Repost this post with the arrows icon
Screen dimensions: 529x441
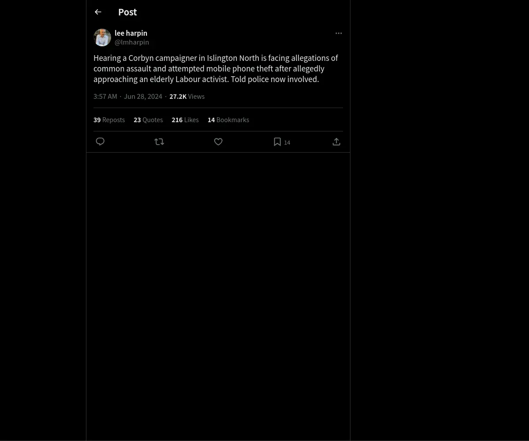click(159, 142)
